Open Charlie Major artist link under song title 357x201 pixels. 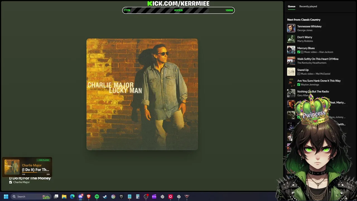(21, 182)
